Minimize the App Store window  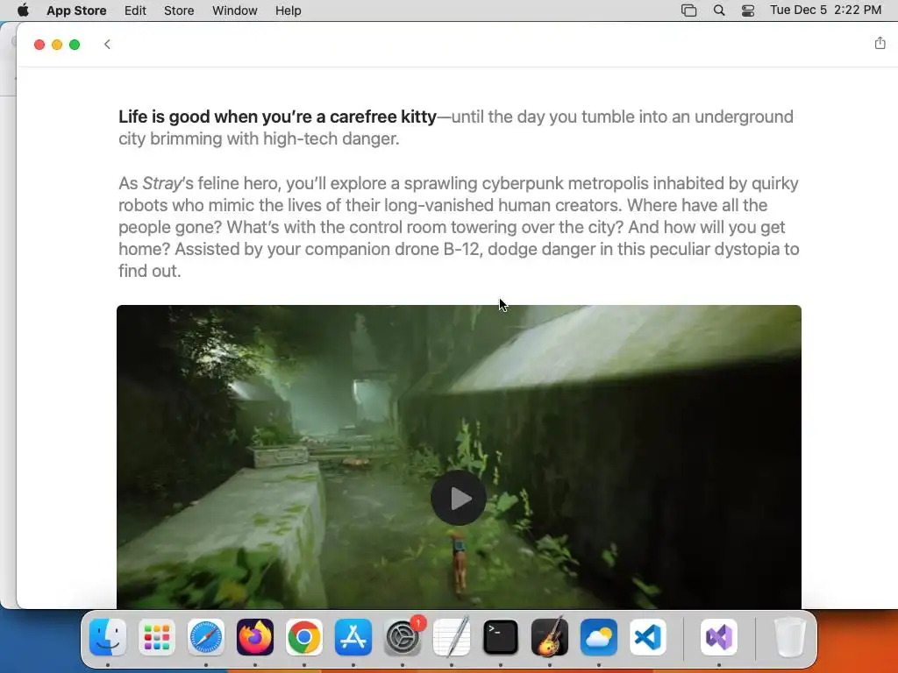coord(57,45)
